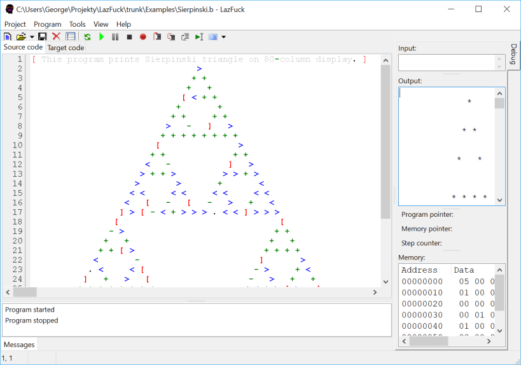This screenshot has height=365, width=521.
Task: Click the Step over toolbar icon
Action: point(171,37)
